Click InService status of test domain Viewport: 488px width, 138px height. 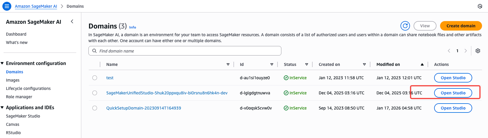[295, 78]
